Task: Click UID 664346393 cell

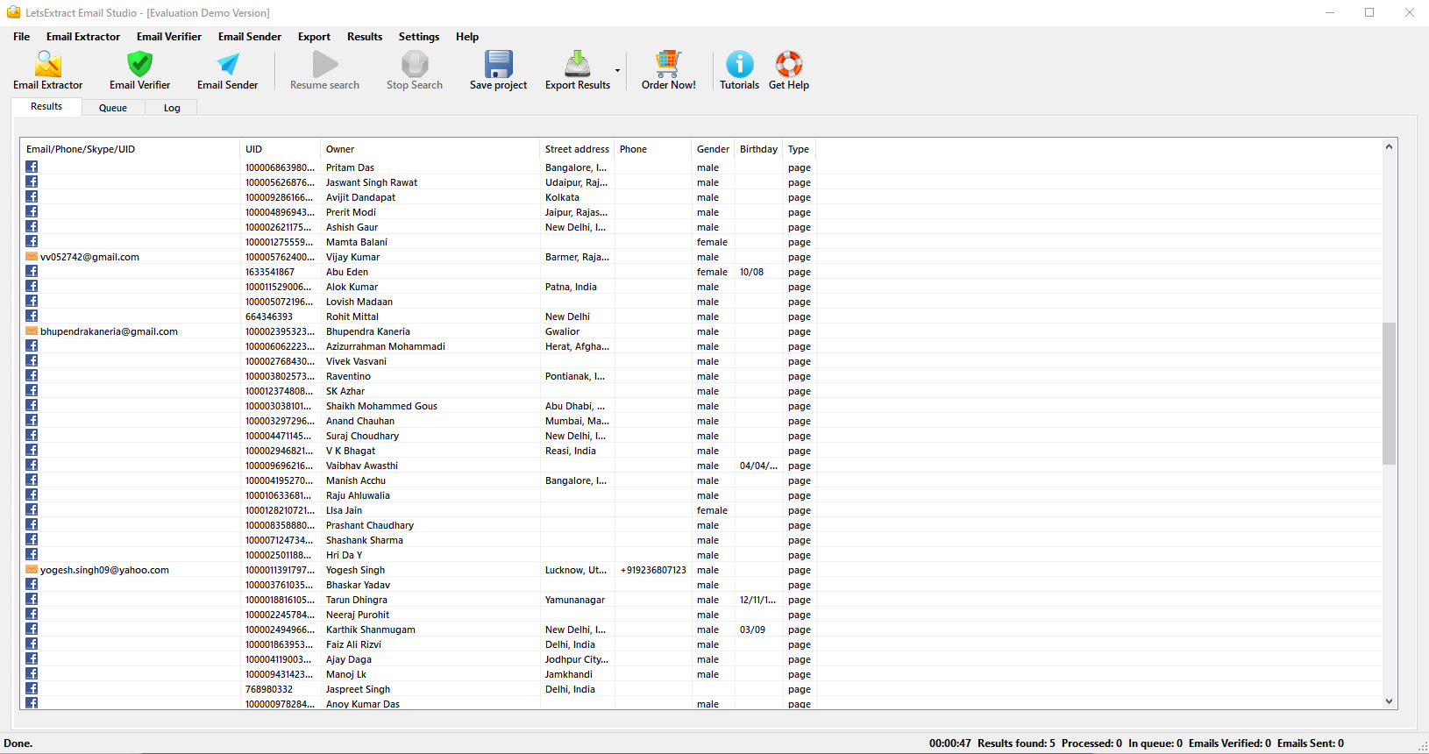Action: coord(269,317)
